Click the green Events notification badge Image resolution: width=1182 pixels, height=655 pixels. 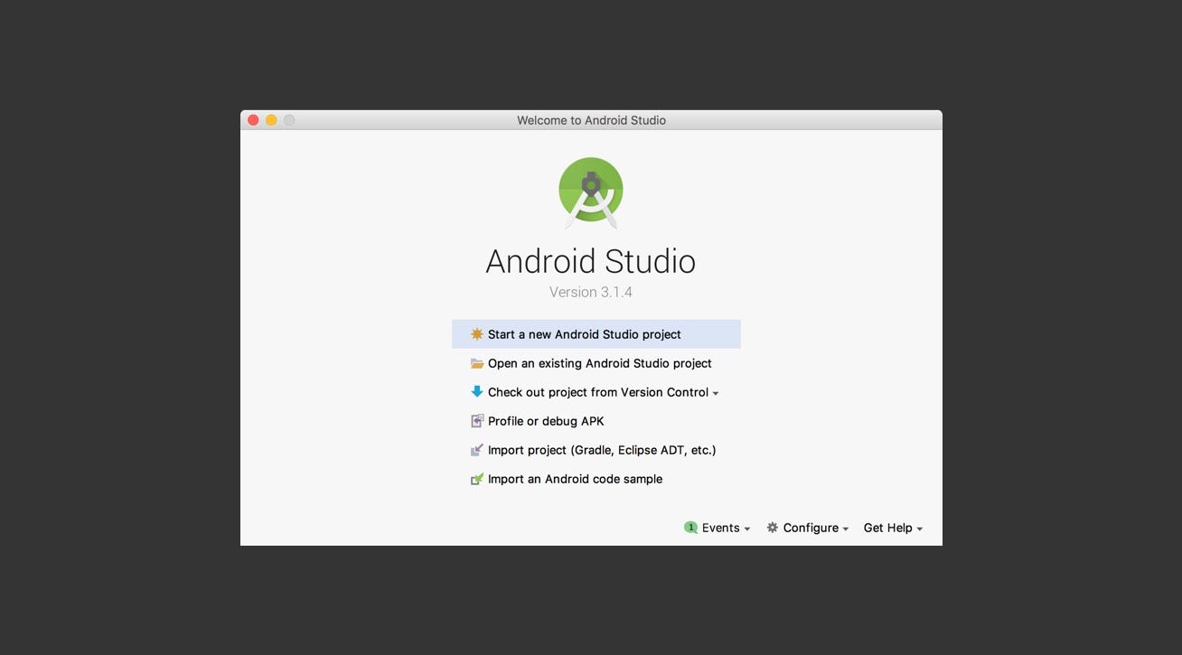(690, 528)
